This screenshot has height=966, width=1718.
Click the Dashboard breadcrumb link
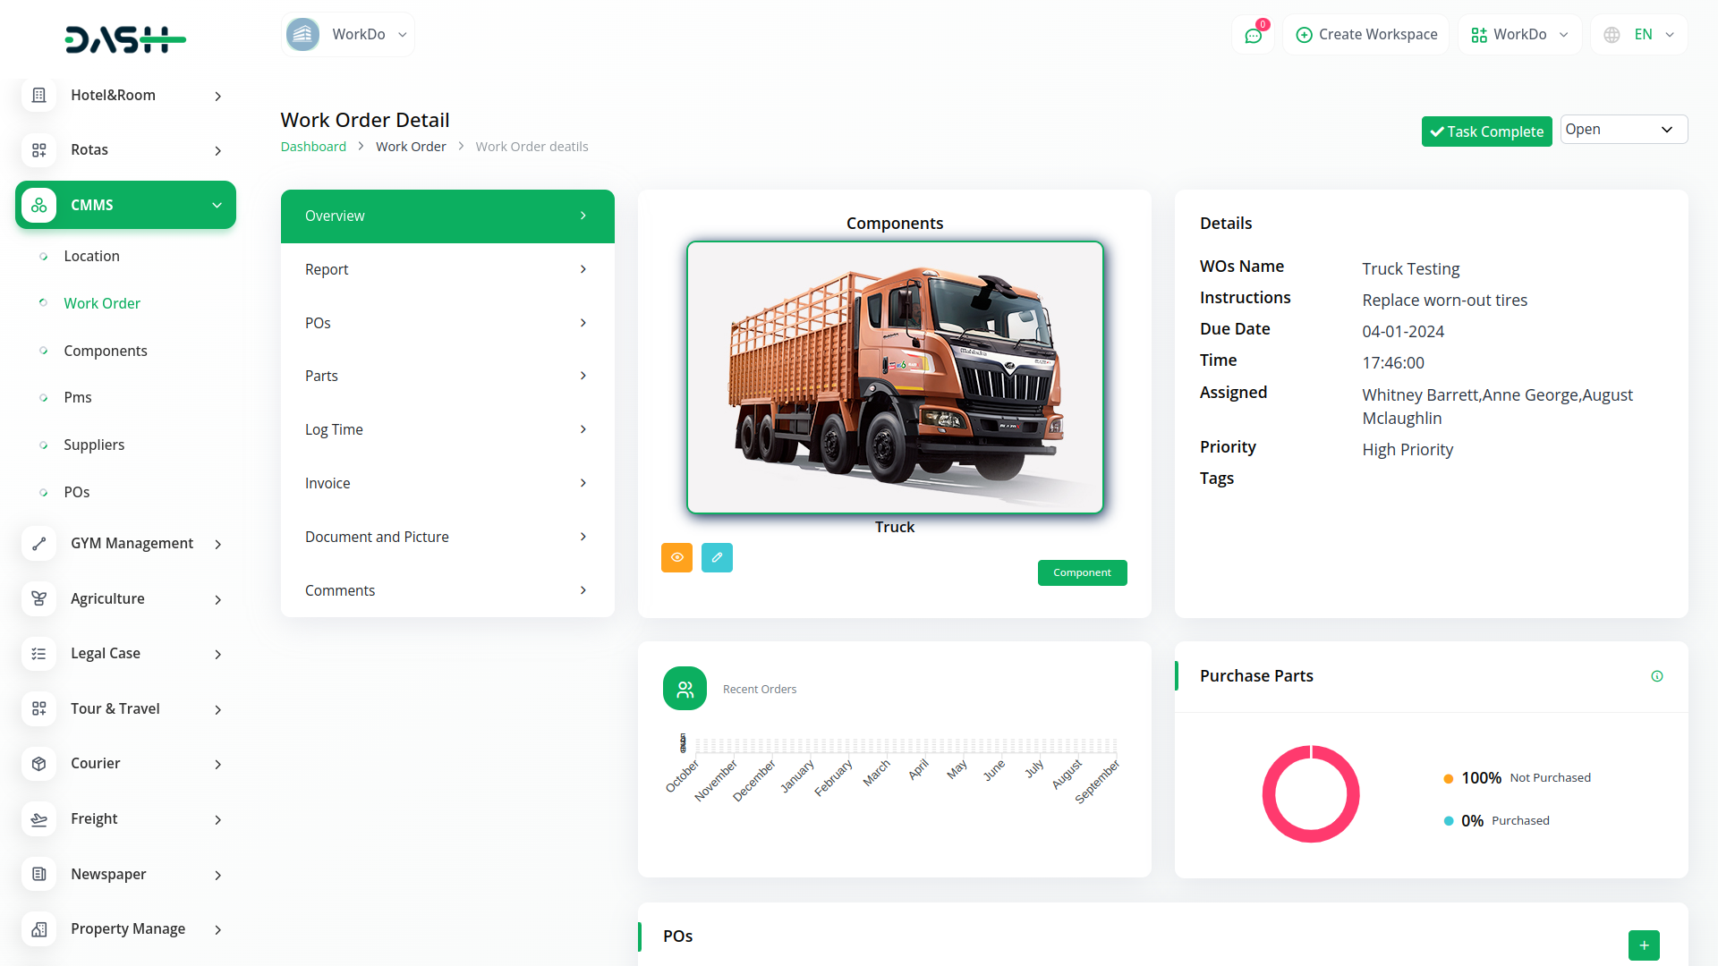(313, 147)
